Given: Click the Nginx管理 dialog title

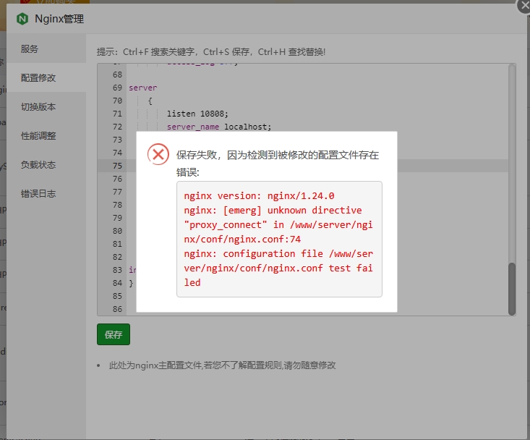Looking at the screenshot, I should pyautogui.click(x=59, y=19).
